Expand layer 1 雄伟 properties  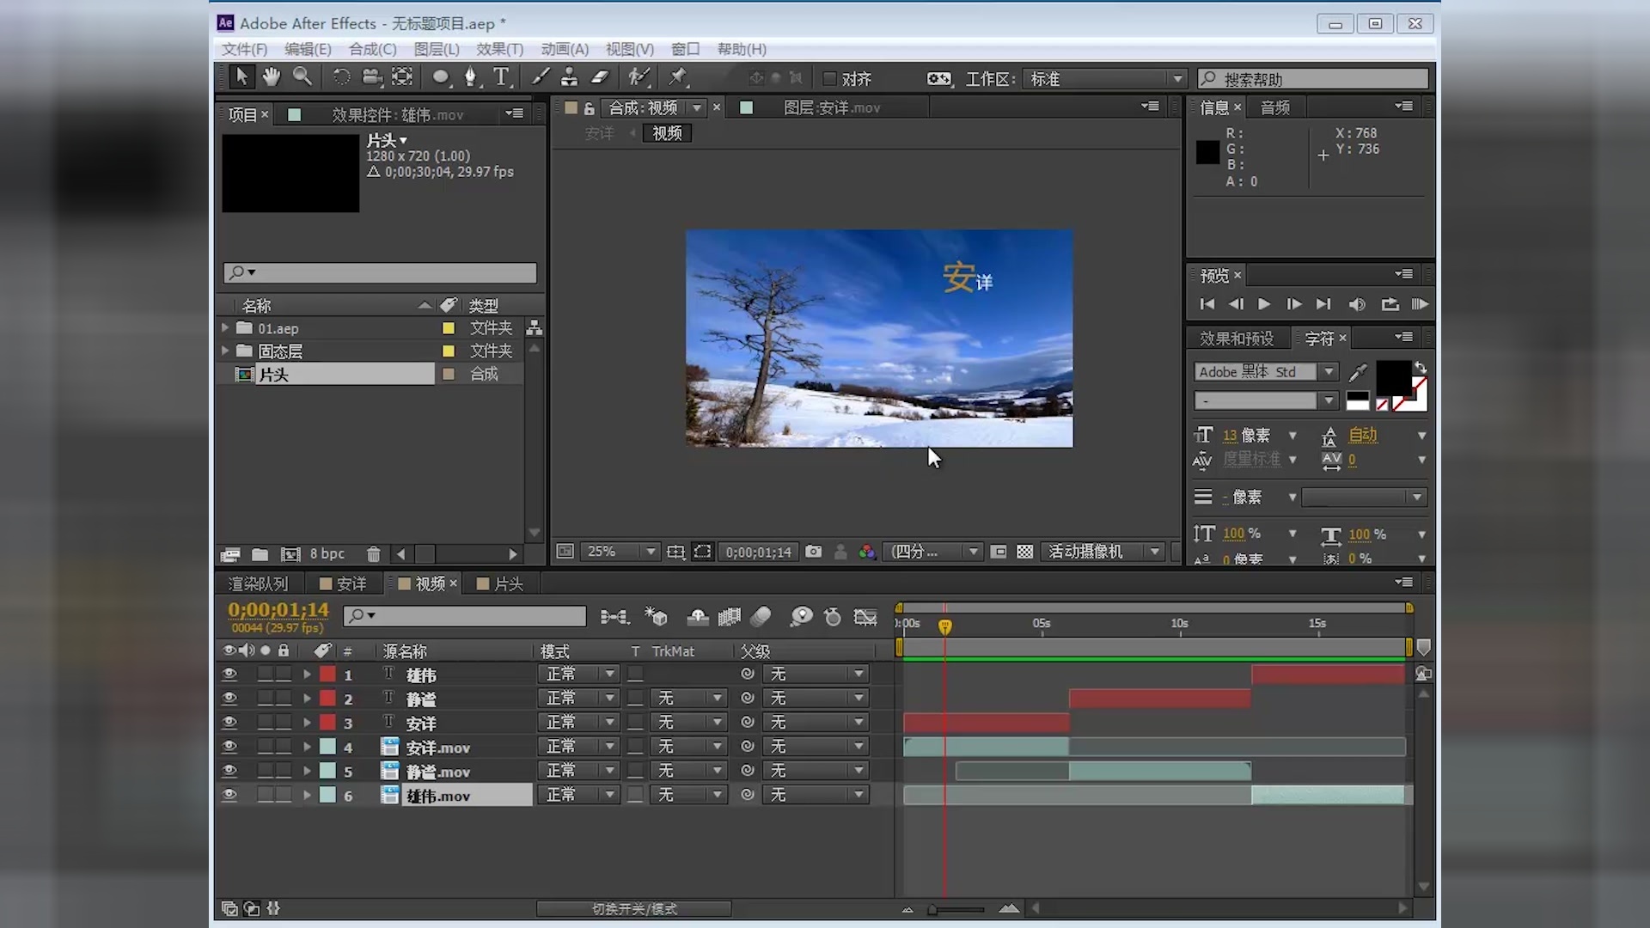point(307,675)
